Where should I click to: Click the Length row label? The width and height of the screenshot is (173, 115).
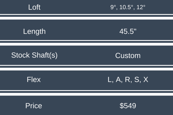pos(34,31)
